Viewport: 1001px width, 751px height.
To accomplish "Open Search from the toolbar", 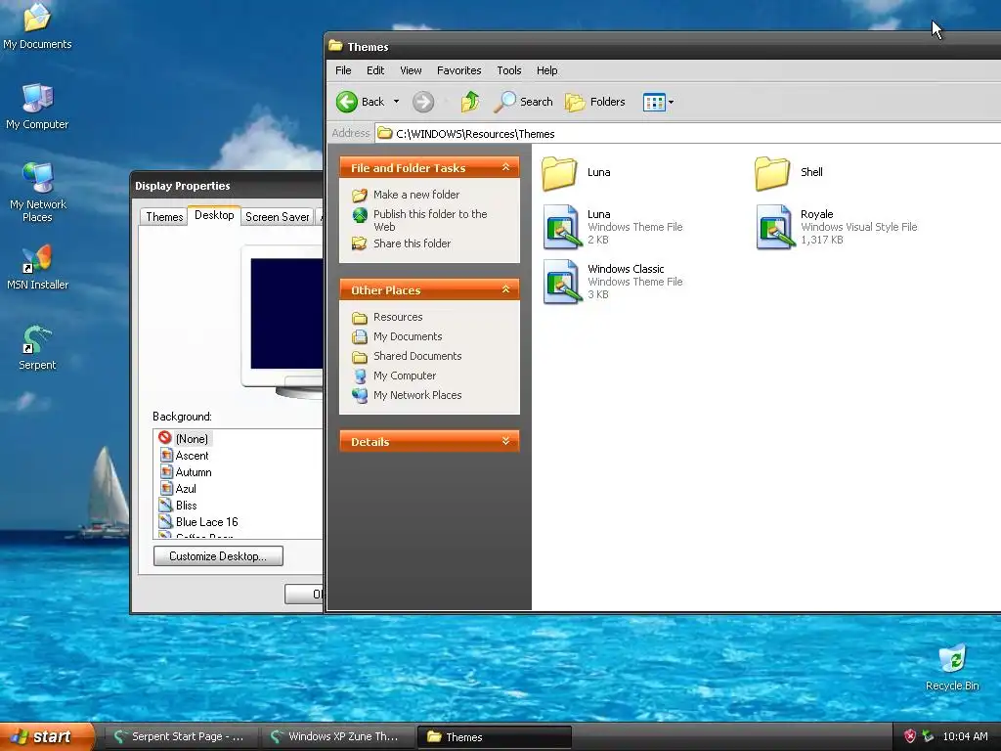I will [x=524, y=102].
